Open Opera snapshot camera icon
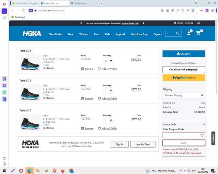This screenshot has width=218, height=174. pyautogui.click(x=167, y=11)
